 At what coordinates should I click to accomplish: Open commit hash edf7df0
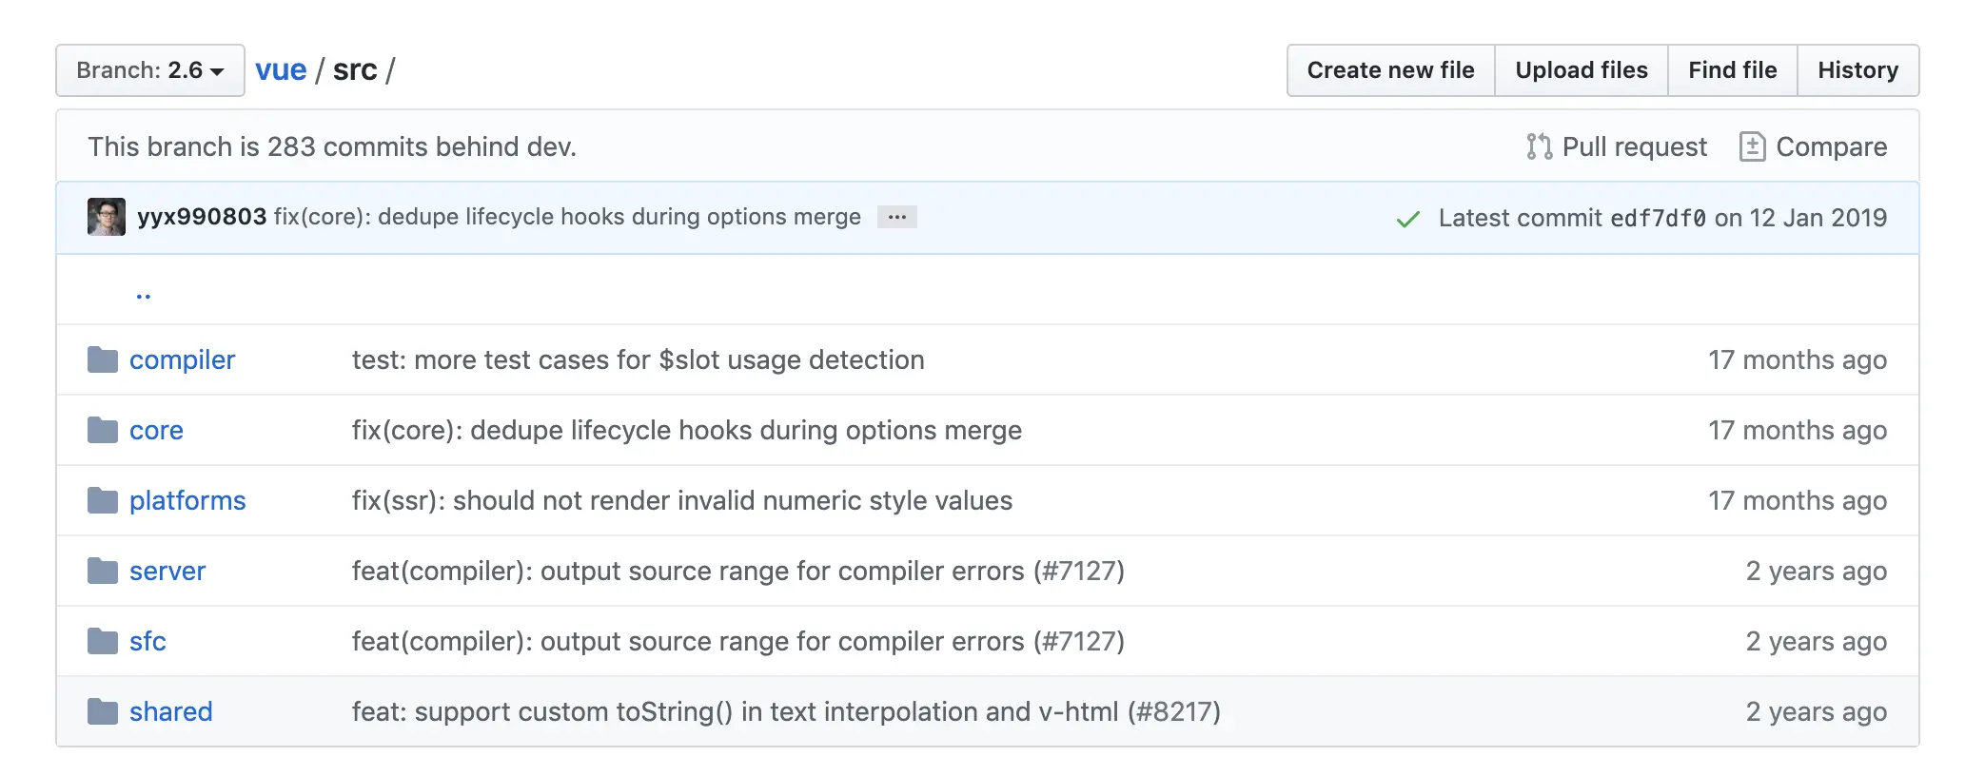tap(1658, 218)
